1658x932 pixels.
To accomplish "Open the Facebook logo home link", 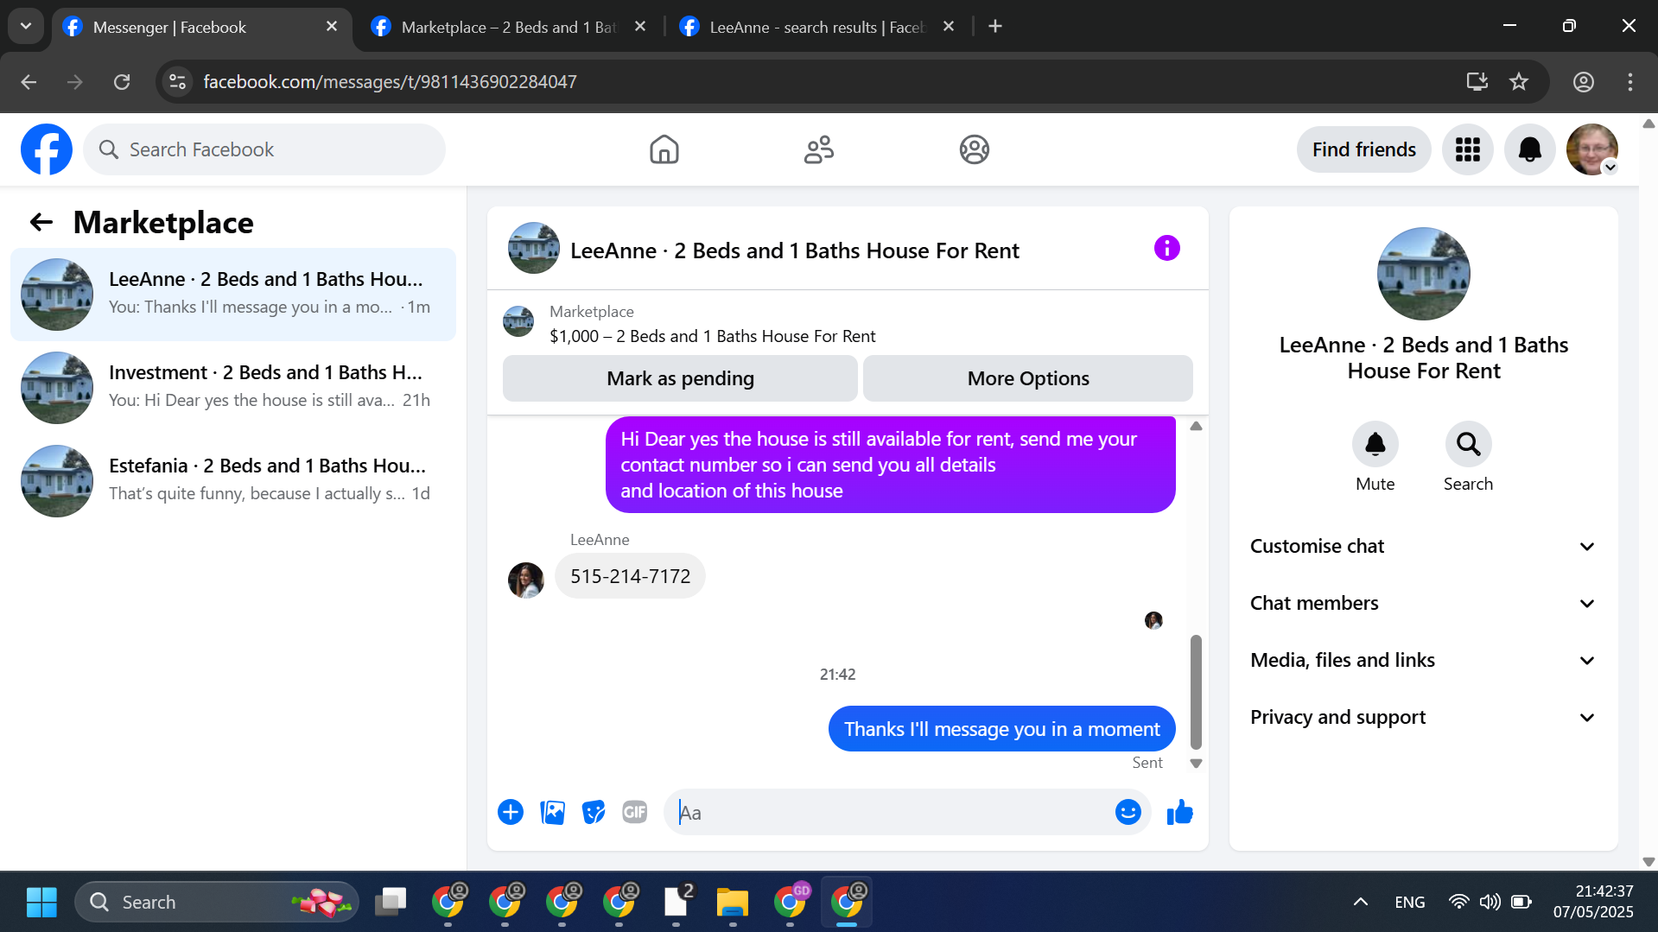I will tap(47, 149).
